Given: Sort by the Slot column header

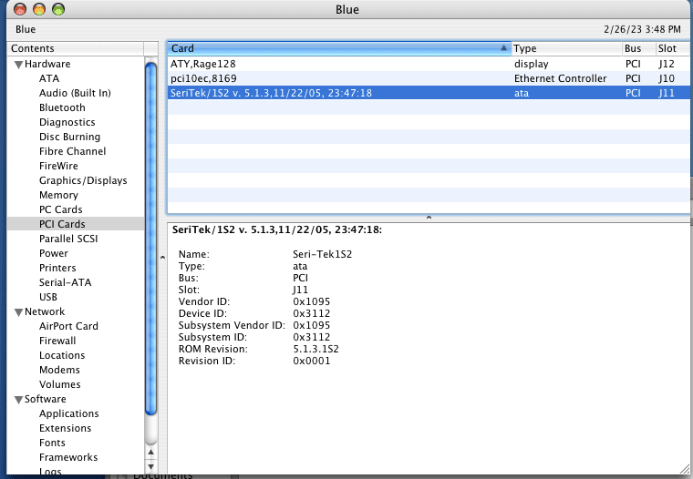Looking at the screenshot, I should 670,48.
